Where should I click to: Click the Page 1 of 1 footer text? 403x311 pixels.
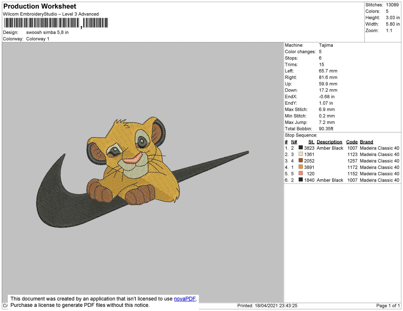point(388,306)
